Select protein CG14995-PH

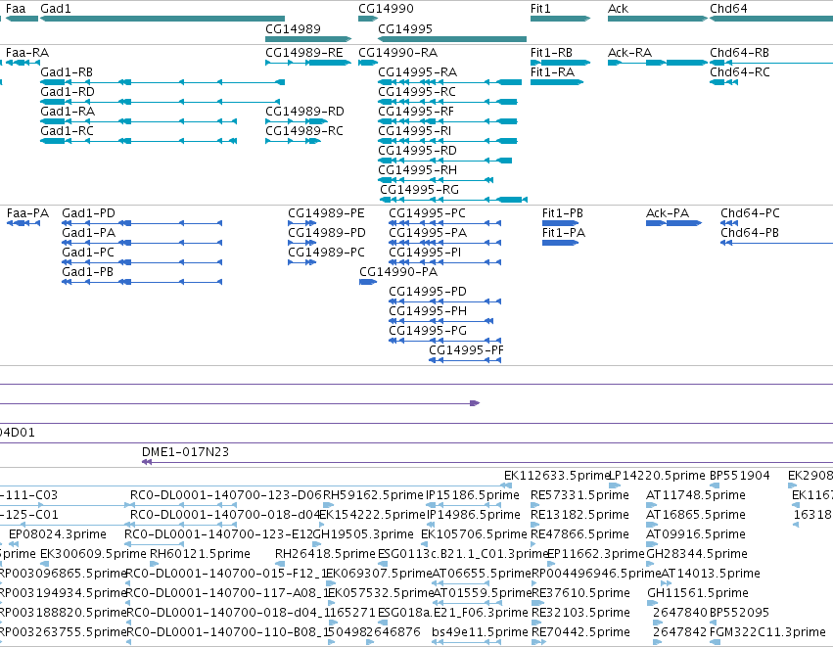click(441, 321)
